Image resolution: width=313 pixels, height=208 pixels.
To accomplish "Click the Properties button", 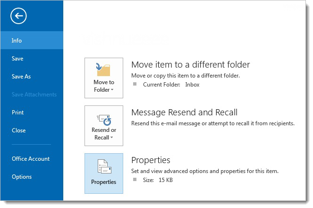I will click(104, 173).
